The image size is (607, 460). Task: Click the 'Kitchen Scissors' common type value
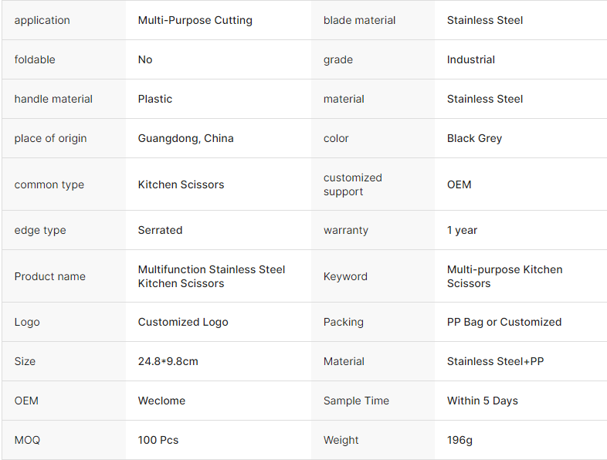[x=181, y=184]
